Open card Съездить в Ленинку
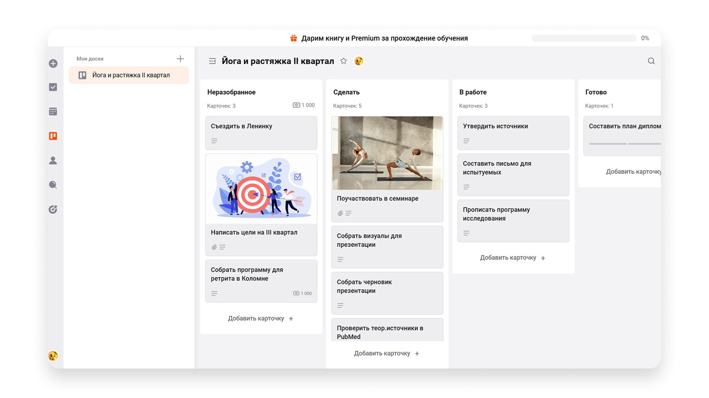The height and width of the screenshot is (398, 709). [261, 133]
